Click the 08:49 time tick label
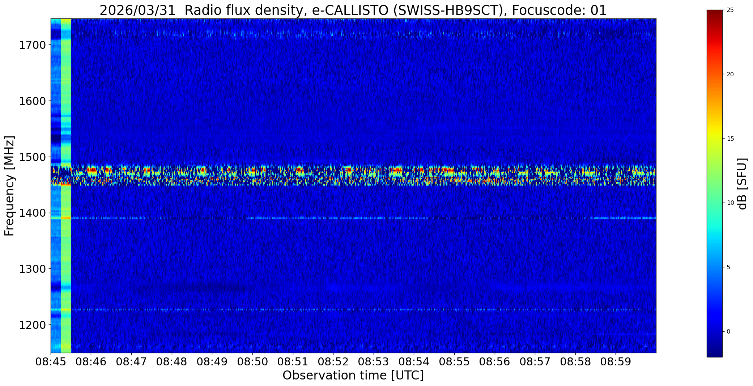The image size is (753, 386). (x=212, y=361)
